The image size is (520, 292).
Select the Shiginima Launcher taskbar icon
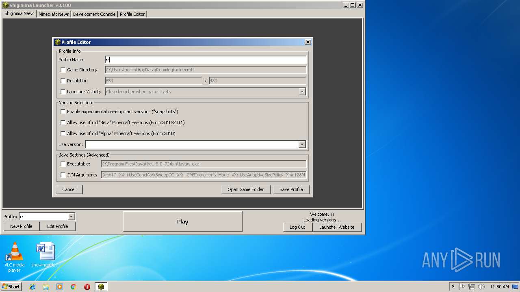click(101, 287)
